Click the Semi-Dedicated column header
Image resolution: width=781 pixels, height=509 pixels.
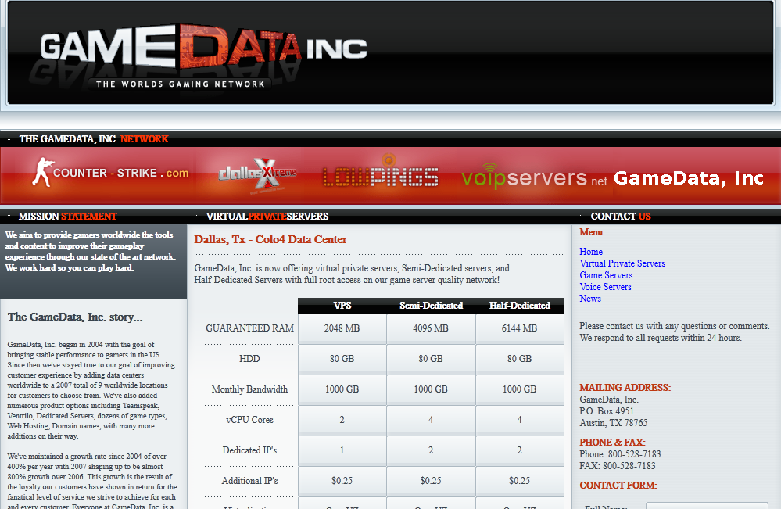pyautogui.click(x=431, y=306)
